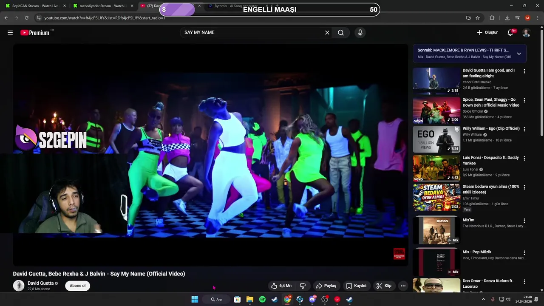Open the Chrome three-dot menu
Screen dimensions: 544x306
538,18
